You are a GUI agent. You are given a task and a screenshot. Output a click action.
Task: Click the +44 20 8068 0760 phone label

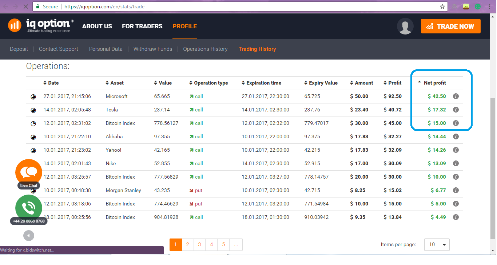[29, 221]
